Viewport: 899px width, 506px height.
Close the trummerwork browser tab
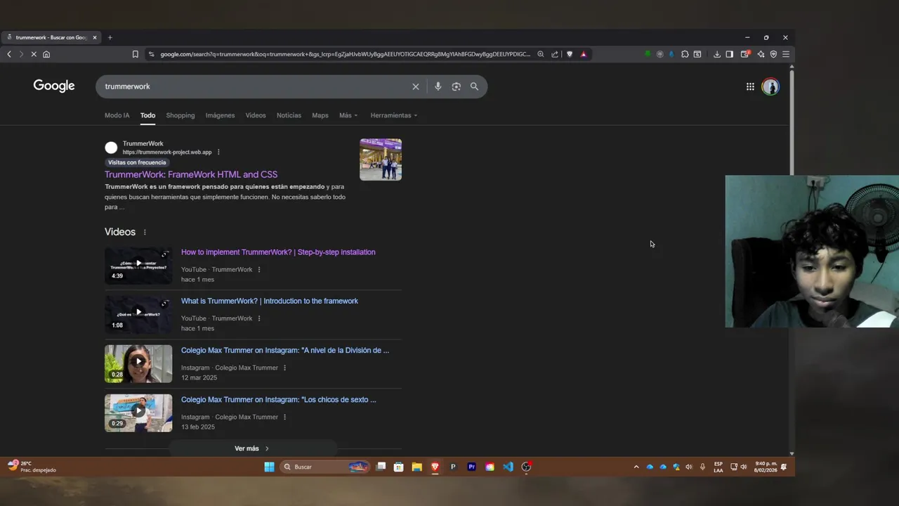(95, 37)
